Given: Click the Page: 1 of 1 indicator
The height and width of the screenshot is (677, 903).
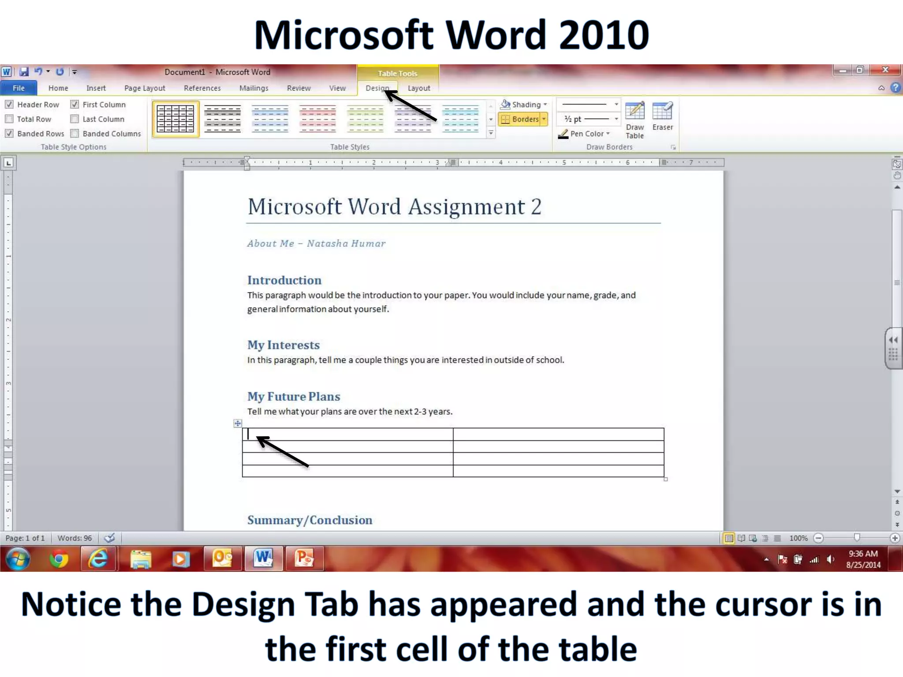Looking at the screenshot, I should 25,538.
